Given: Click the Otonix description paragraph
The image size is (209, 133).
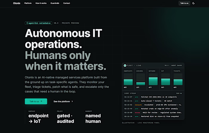Looking at the screenshot, I should pyautogui.click(x=67, y=84).
